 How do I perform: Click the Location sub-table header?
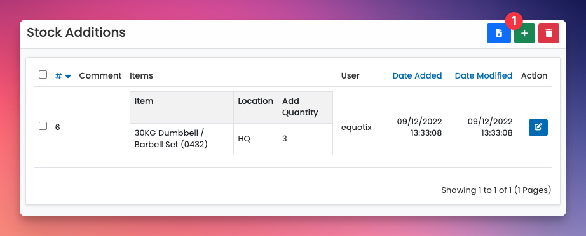[256, 101]
